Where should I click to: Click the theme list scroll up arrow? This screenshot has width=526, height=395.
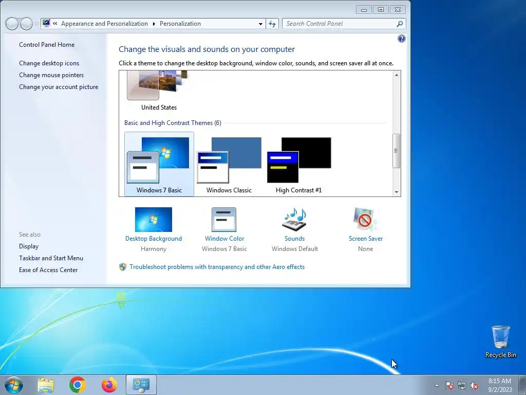397,75
